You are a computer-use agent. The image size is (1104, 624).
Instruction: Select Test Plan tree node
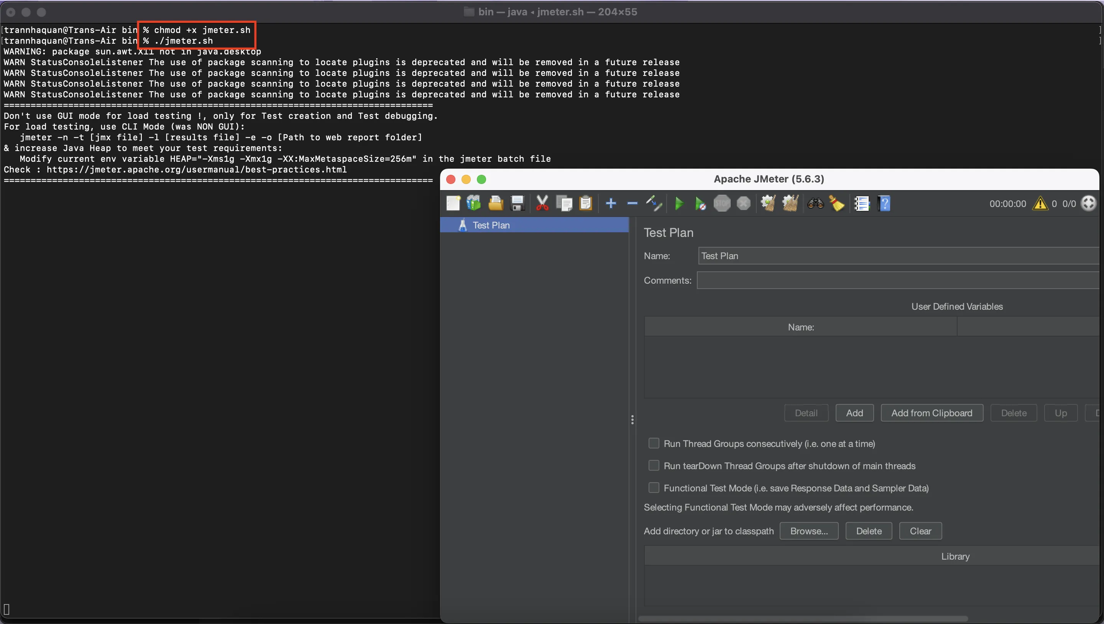(x=491, y=225)
